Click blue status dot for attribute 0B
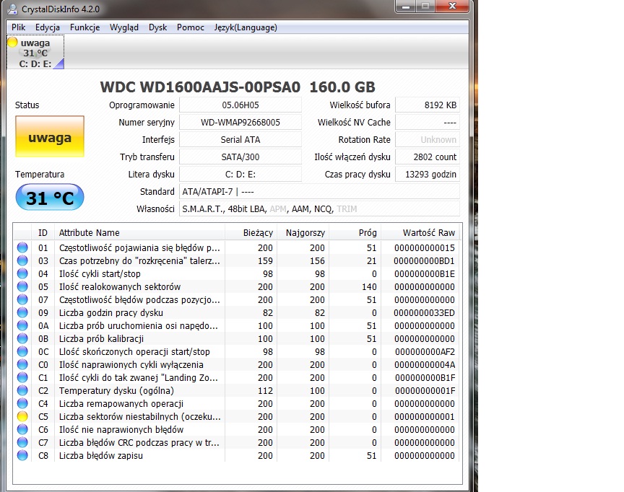The height and width of the screenshot is (492, 624). pos(22,338)
